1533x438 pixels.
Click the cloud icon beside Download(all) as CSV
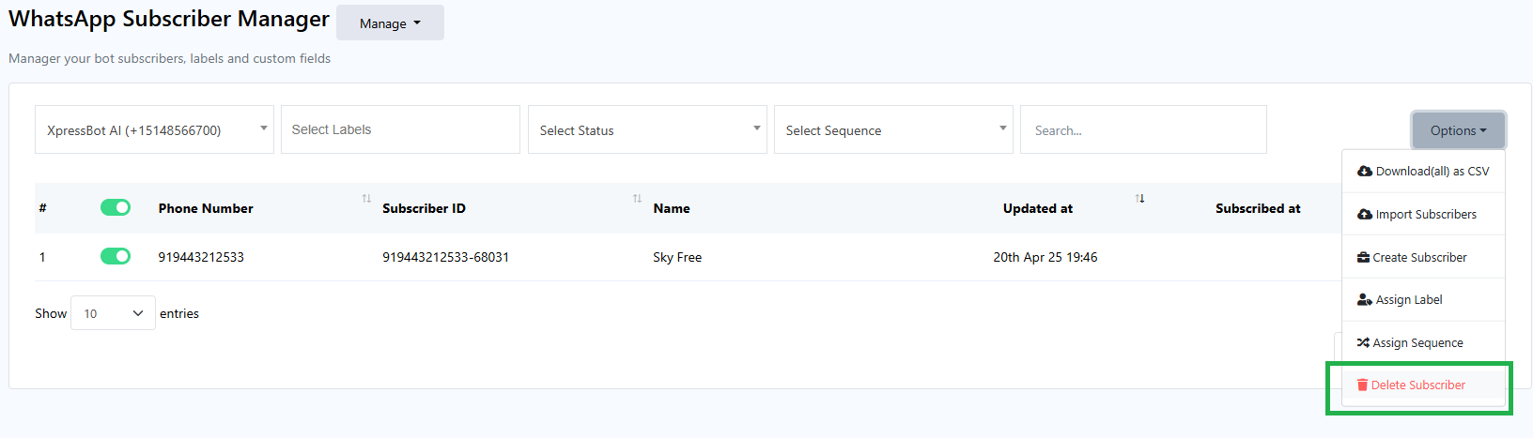point(1365,172)
